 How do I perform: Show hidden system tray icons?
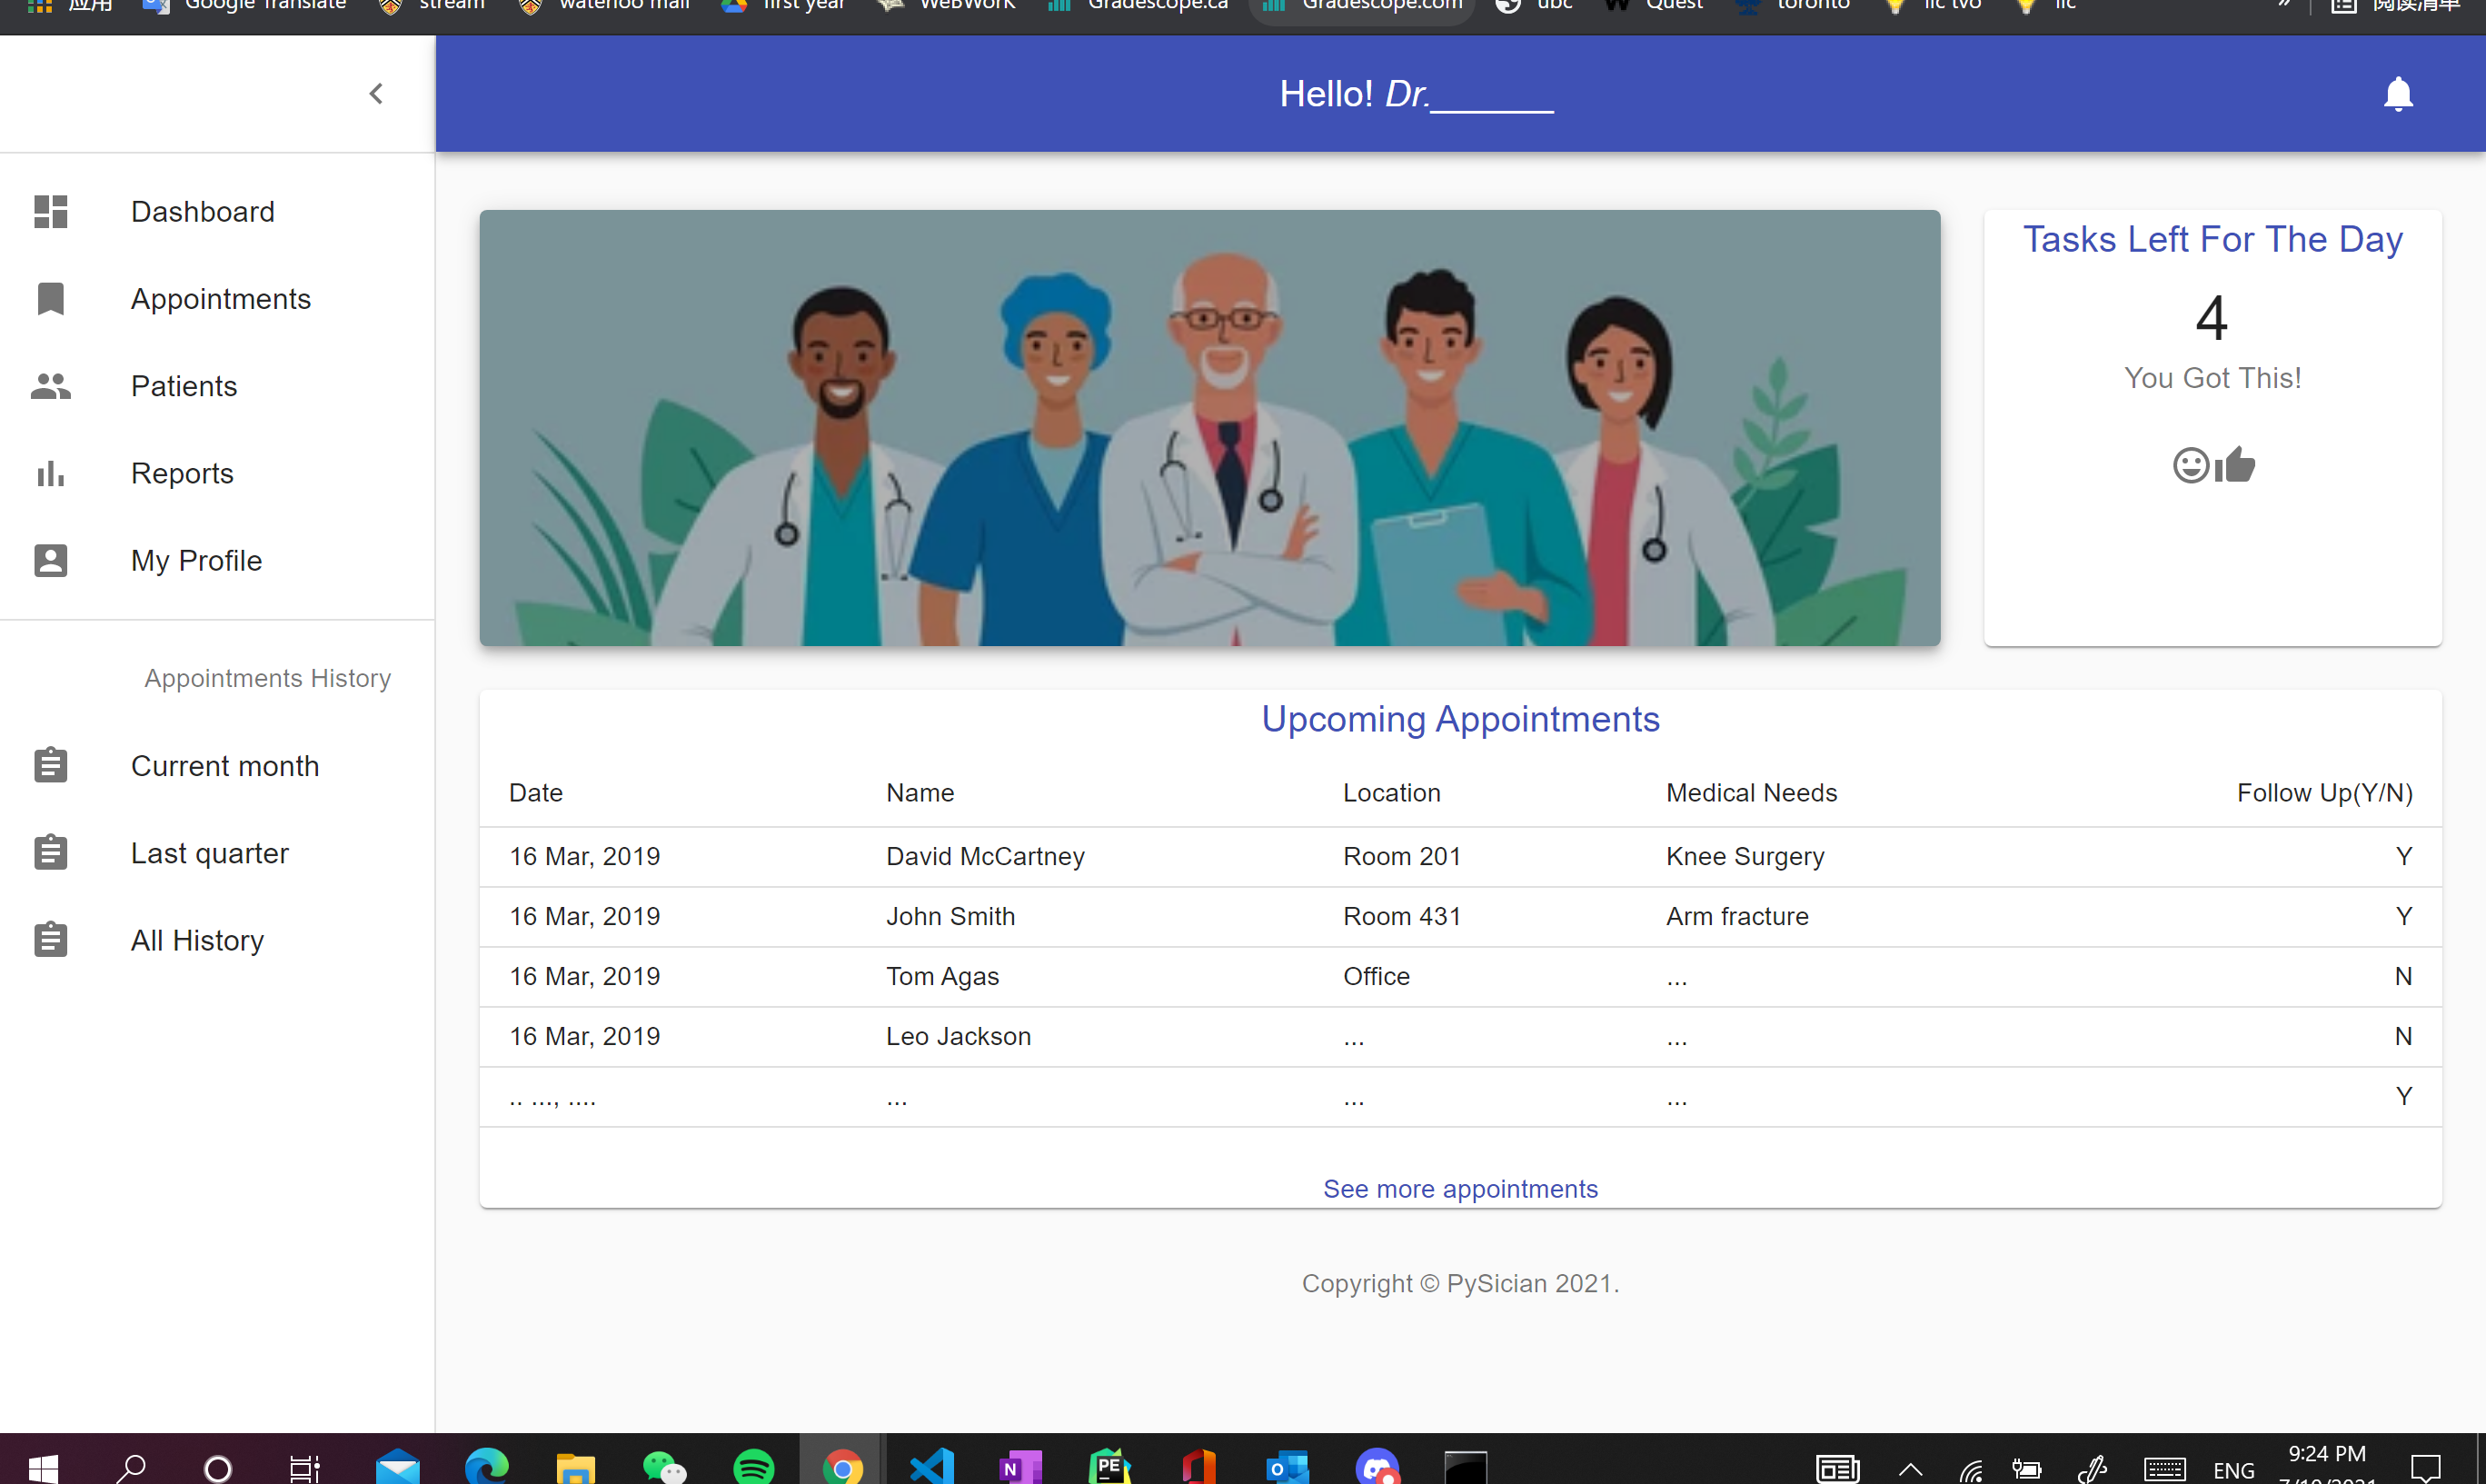[1910, 1469]
